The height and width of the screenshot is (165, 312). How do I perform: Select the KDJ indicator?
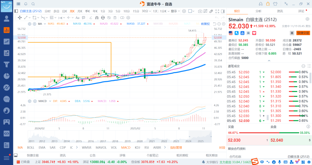(x=137, y=147)
